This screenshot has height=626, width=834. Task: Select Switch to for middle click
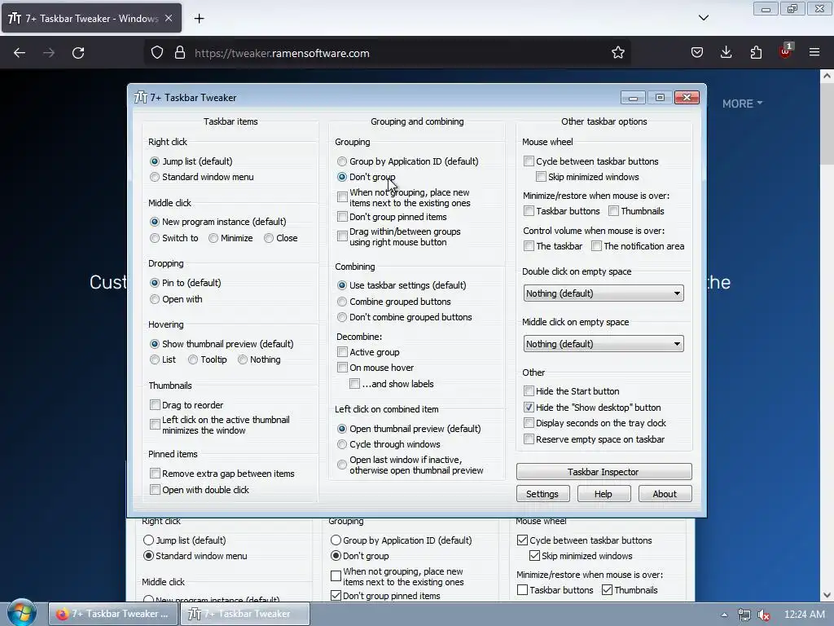[174, 239]
